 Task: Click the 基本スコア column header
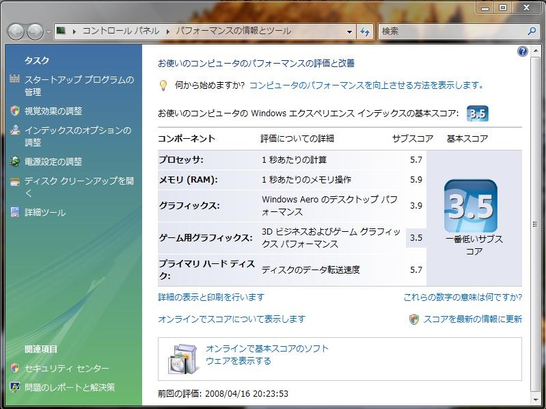(x=467, y=138)
